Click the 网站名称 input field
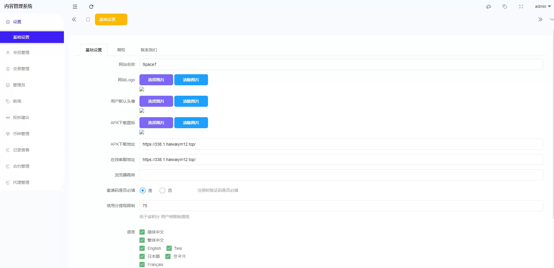The image size is (554, 268). click(341, 64)
